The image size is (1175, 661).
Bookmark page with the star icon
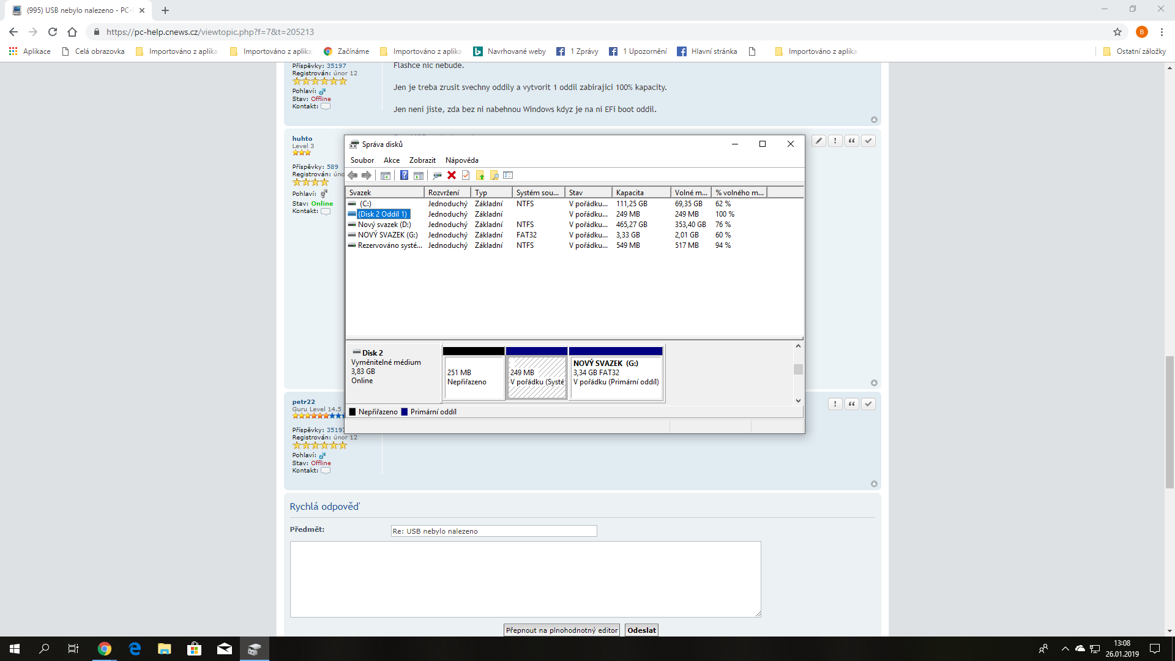click(1117, 32)
